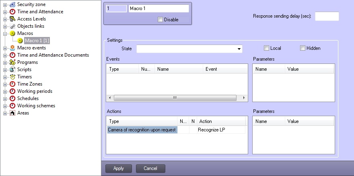Enable the Local checkbox

[x=266, y=48]
